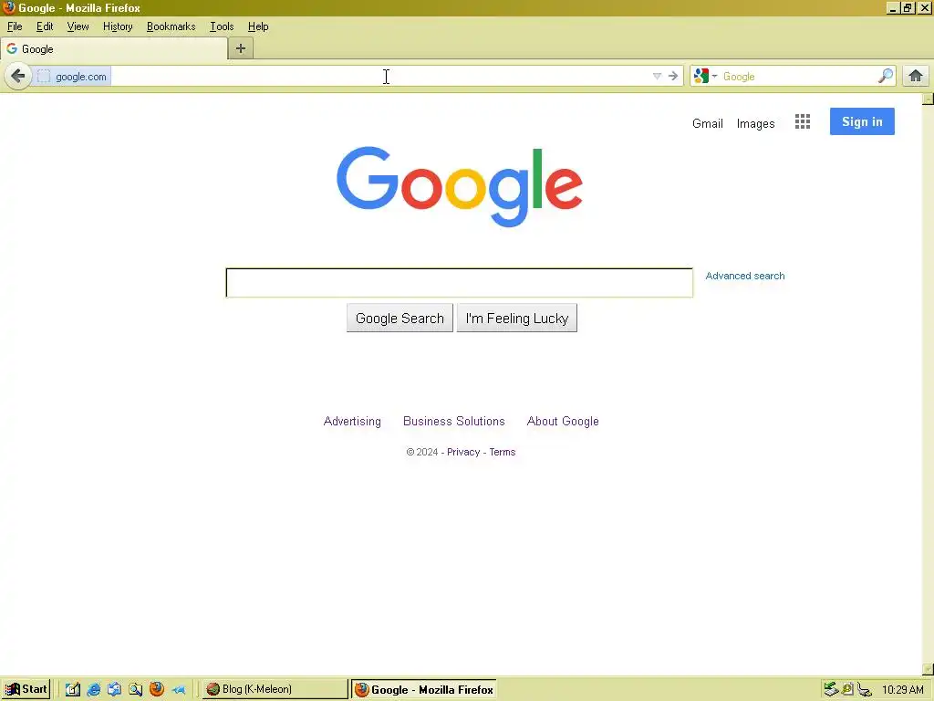Open the Bookmarks menu

171,26
